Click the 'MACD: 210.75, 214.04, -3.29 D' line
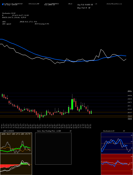Image resolution: width=133 pixels, height=175 pixels. [x=14, y=17]
